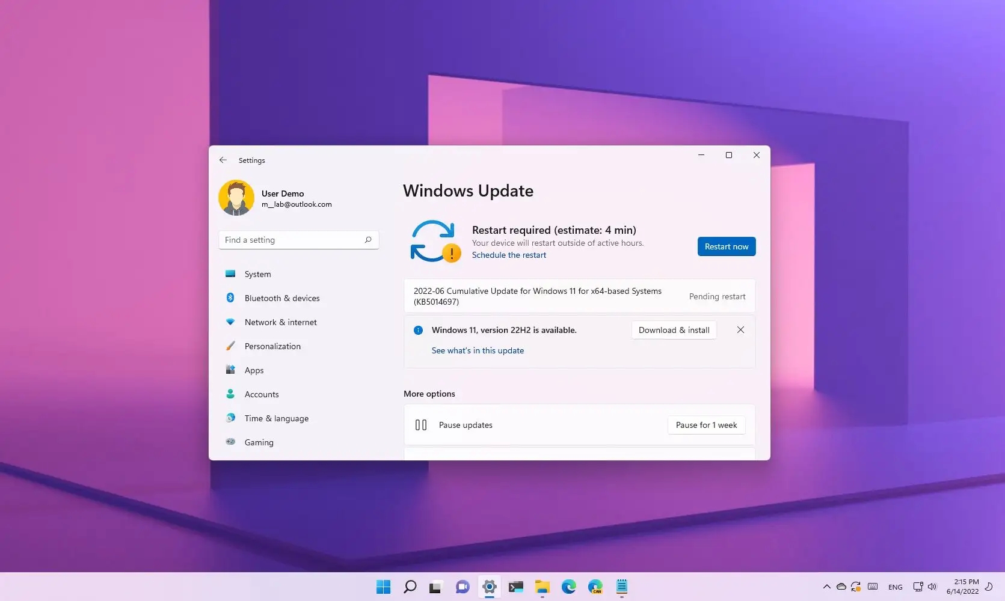The width and height of the screenshot is (1005, 601).
Task: Click the Apps sidebar icon
Action: pyautogui.click(x=230, y=370)
